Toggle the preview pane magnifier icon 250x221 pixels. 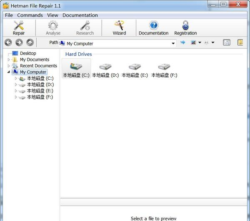[x=226, y=42]
